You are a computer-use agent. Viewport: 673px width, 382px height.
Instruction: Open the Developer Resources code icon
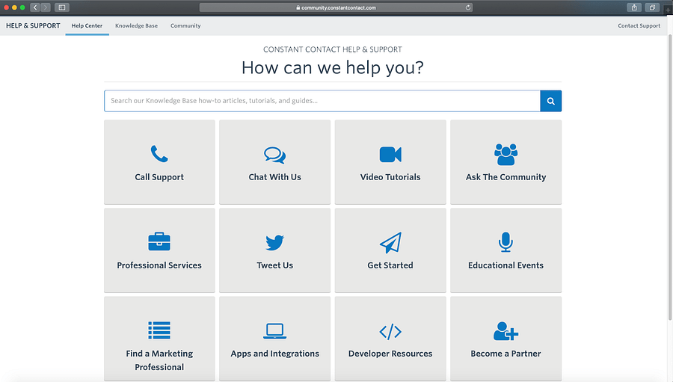[x=390, y=331]
